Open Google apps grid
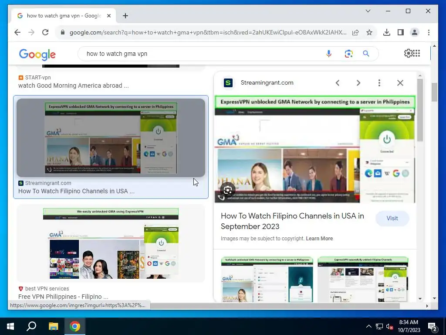Image resolution: width=446 pixels, height=335 pixels. coord(416,53)
